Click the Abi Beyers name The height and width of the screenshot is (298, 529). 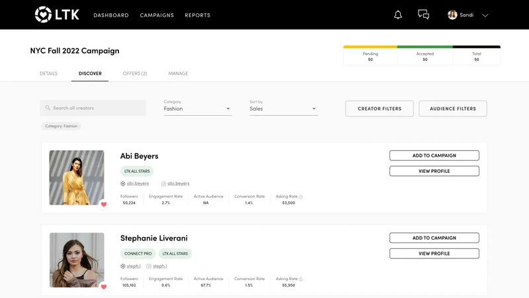click(140, 156)
